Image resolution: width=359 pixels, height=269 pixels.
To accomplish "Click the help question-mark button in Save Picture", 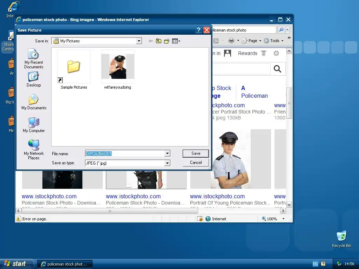I will 198,30.
